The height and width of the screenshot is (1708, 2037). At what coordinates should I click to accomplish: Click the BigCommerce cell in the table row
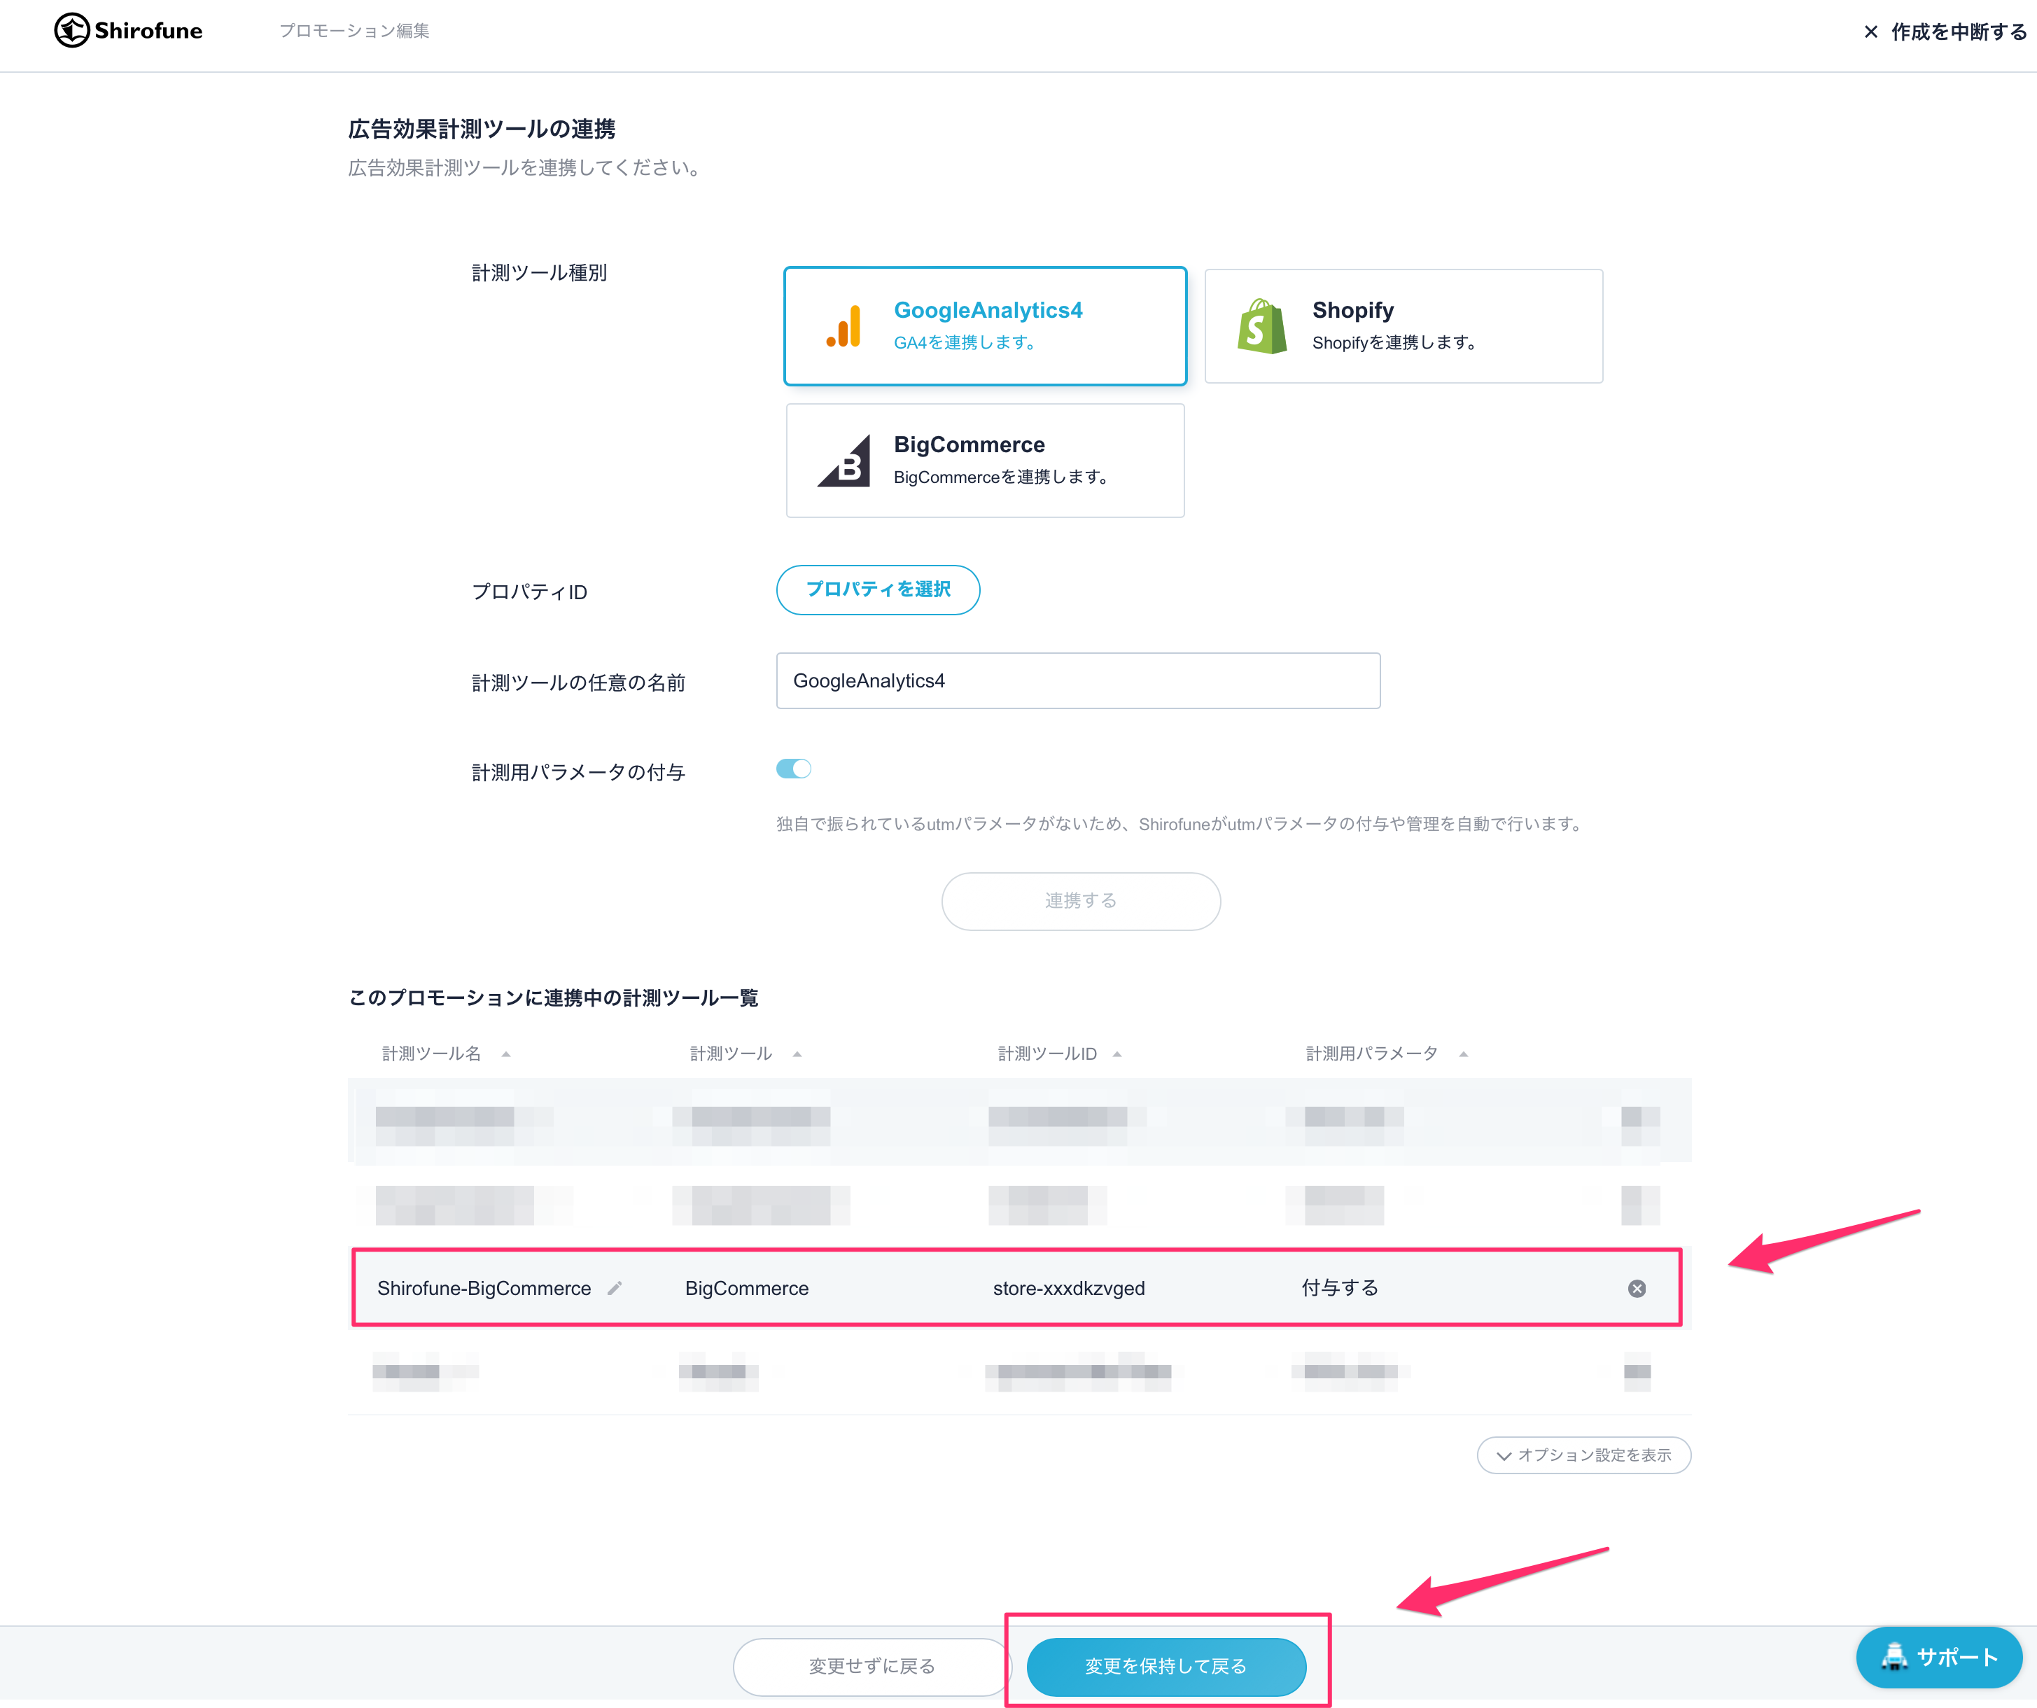(747, 1288)
